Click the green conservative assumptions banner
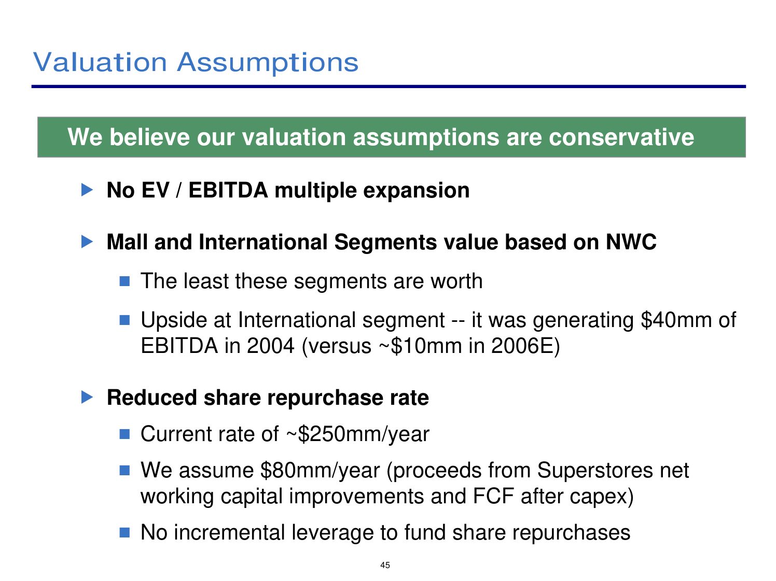 click(x=391, y=137)
